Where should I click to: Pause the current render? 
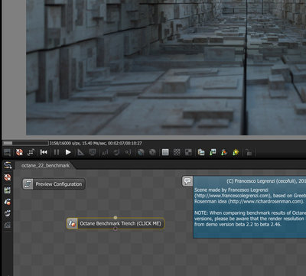tap(57, 152)
